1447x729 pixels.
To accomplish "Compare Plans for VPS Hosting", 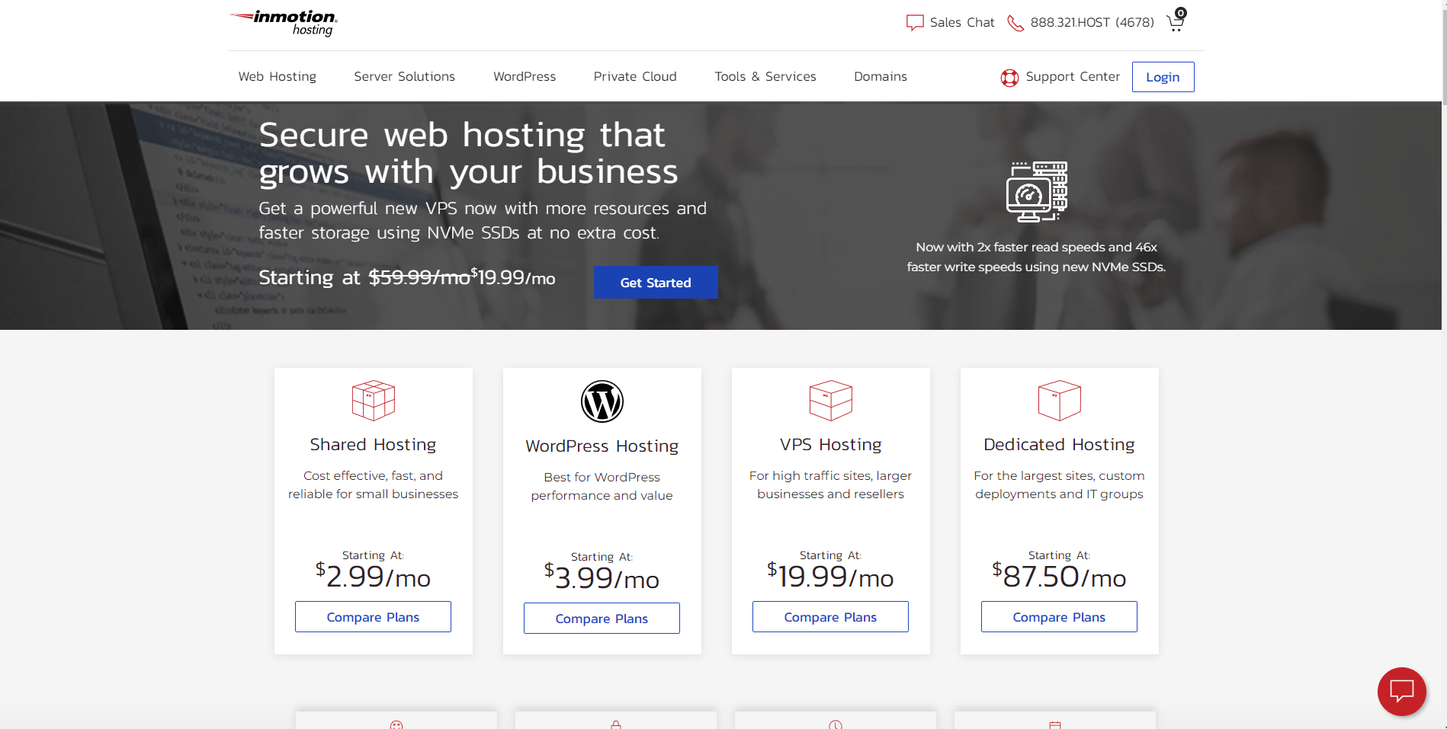I will pos(830,617).
